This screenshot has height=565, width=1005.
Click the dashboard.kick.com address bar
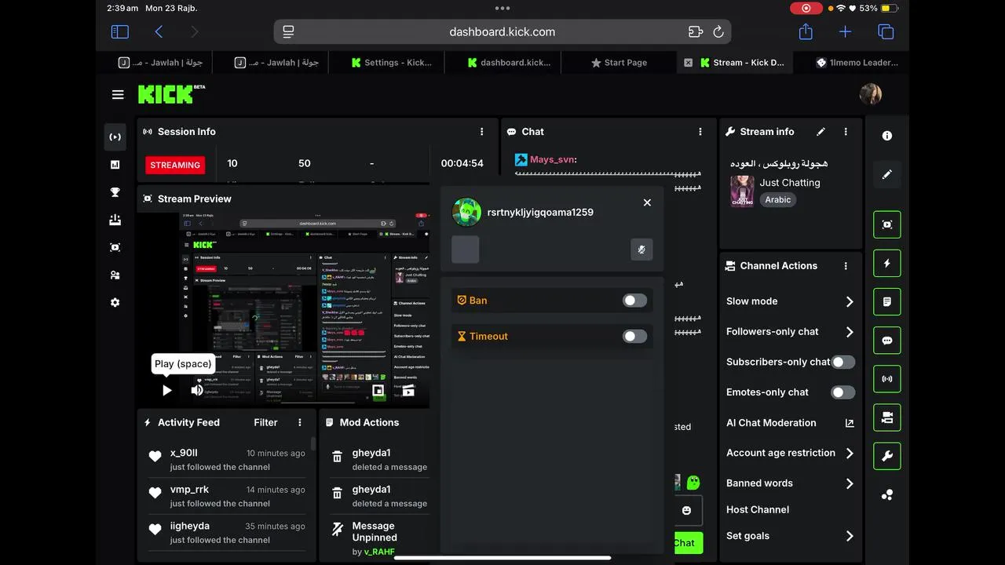[x=502, y=32]
